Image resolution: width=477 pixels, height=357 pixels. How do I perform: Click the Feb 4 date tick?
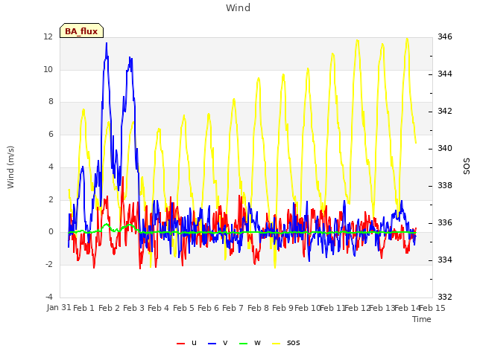(158, 308)
